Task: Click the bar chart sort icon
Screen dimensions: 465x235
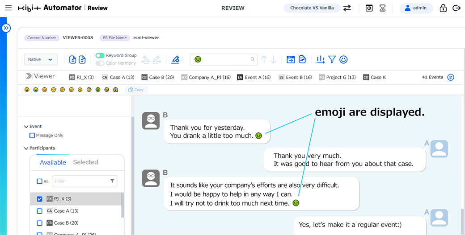Action: 321,59
